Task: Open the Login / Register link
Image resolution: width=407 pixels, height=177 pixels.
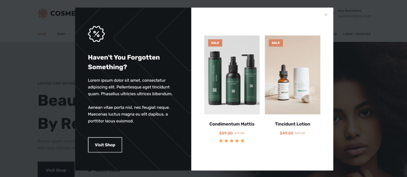Action: pyautogui.click(x=357, y=34)
